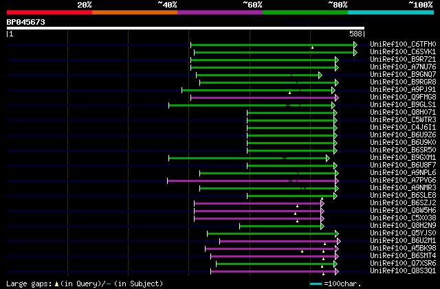Click the purple alignment bar for Q8W5H6
This screenshot has height=289, width=440.
coord(259,211)
